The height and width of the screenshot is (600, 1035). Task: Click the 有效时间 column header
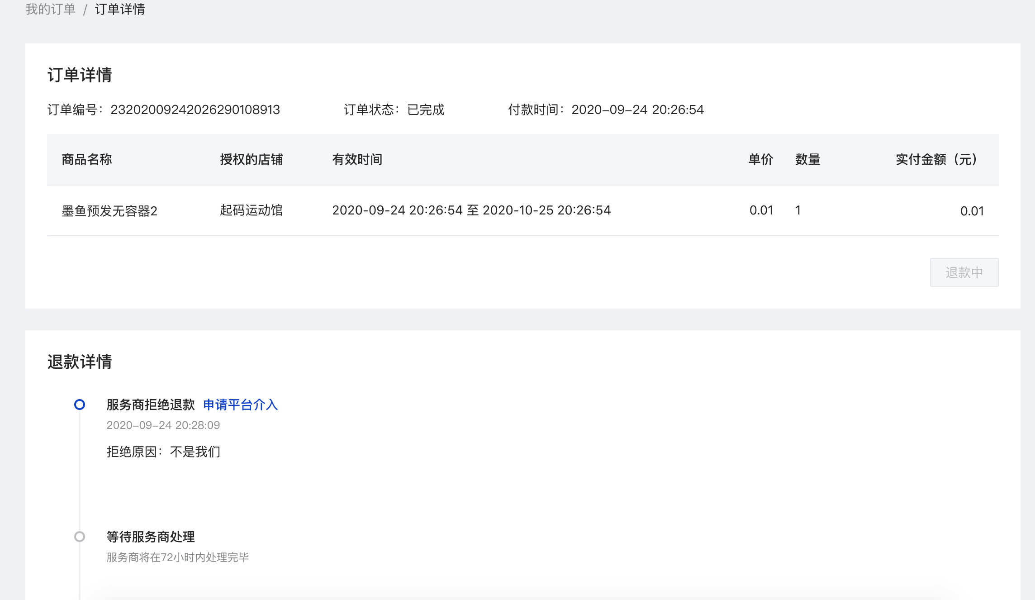(x=357, y=159)
